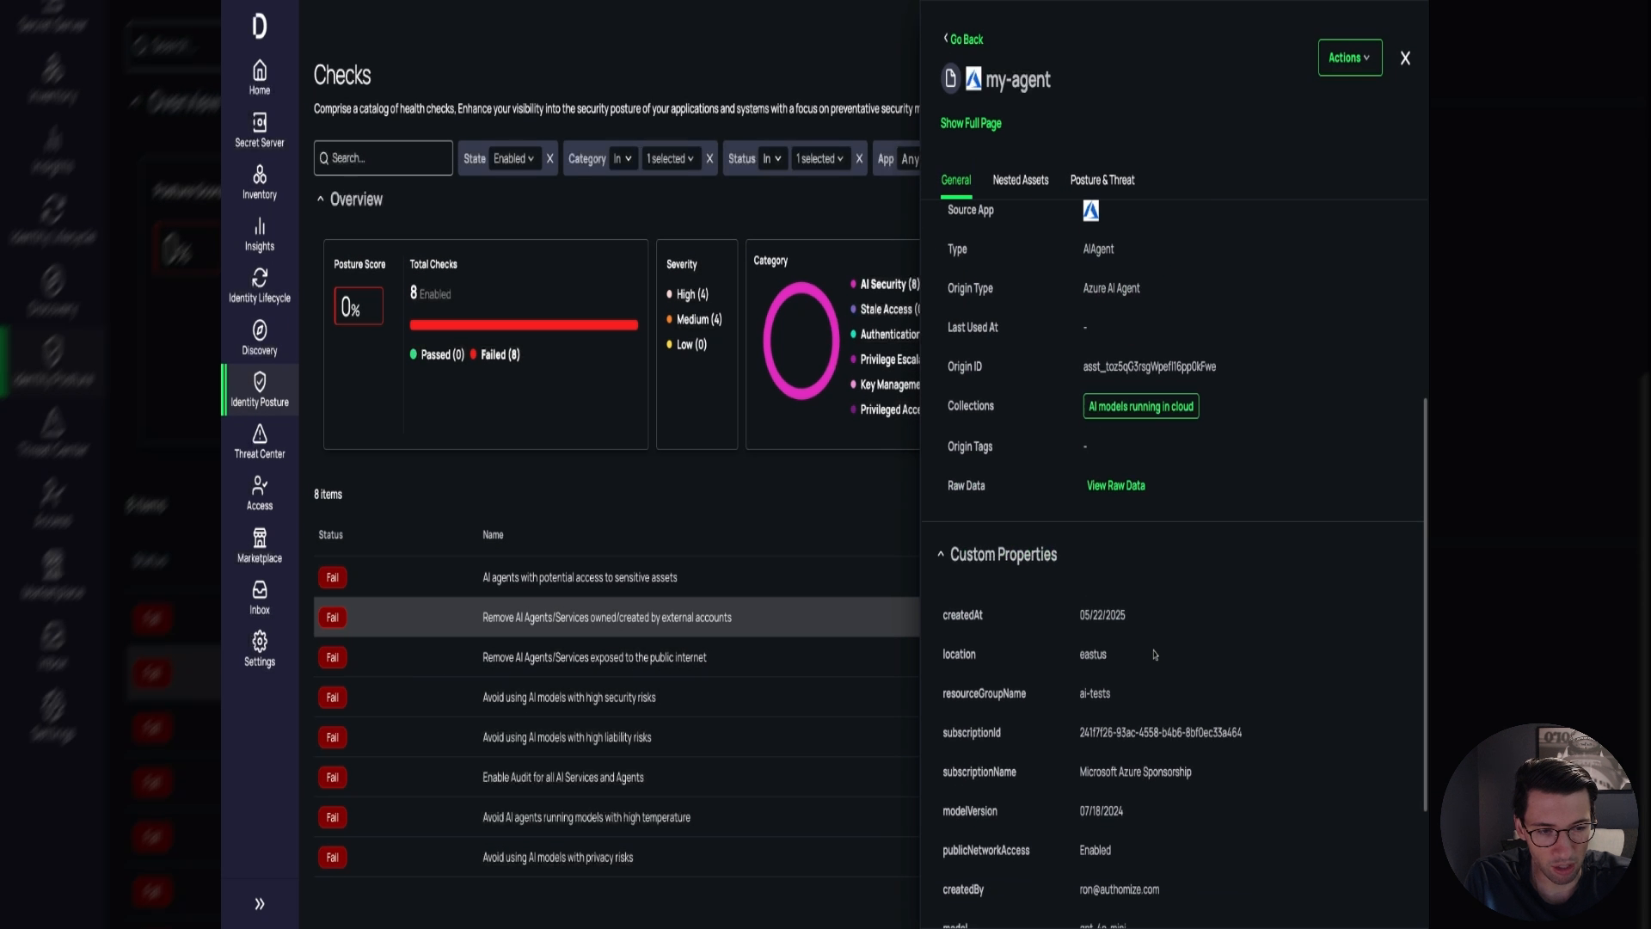Select the Identity Lifecycle icon
This screenshot has width=1651, height=929.
[259, 285]
